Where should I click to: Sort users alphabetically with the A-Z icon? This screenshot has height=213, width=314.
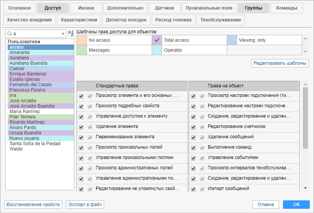(x=71, y=34)
